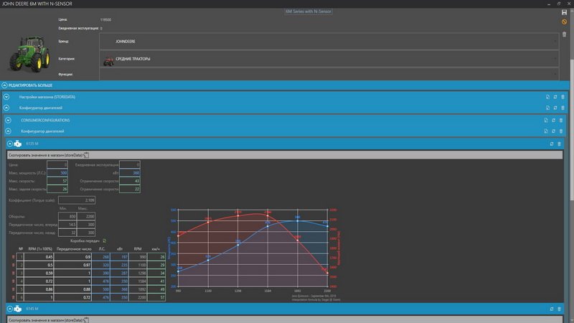Delete vehicle using top-right trash icon

click(x=564, y=34)
